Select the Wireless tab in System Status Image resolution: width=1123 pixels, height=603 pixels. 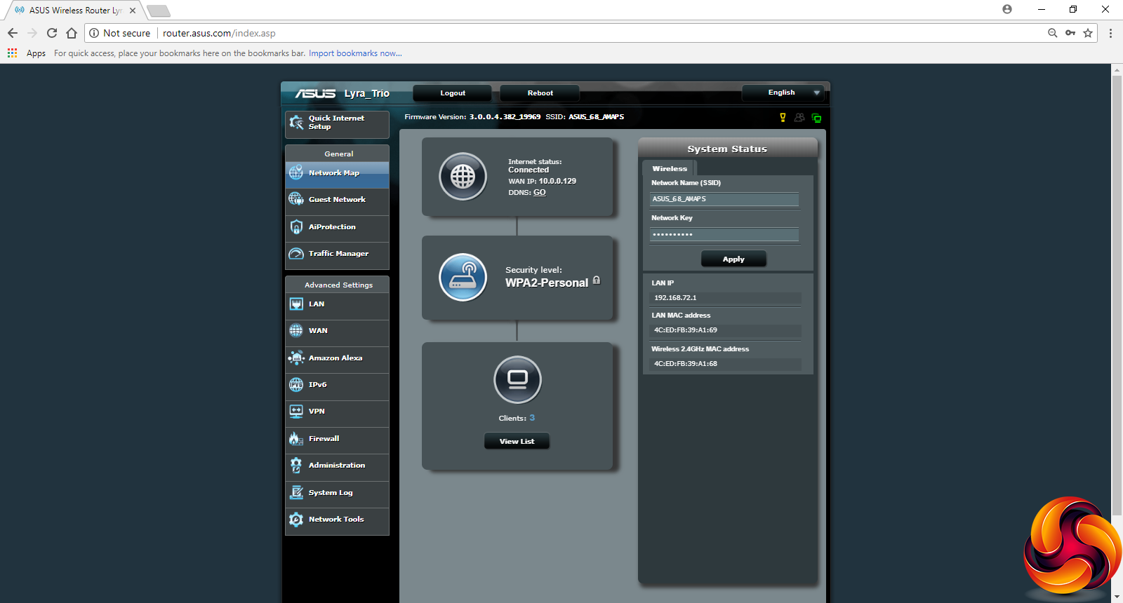point(669,169)
